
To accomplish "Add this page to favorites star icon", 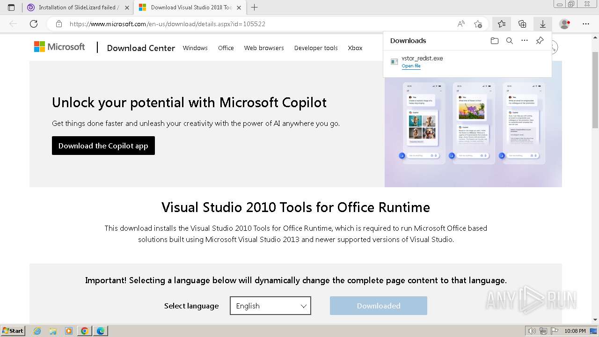I will click(478, 24).
